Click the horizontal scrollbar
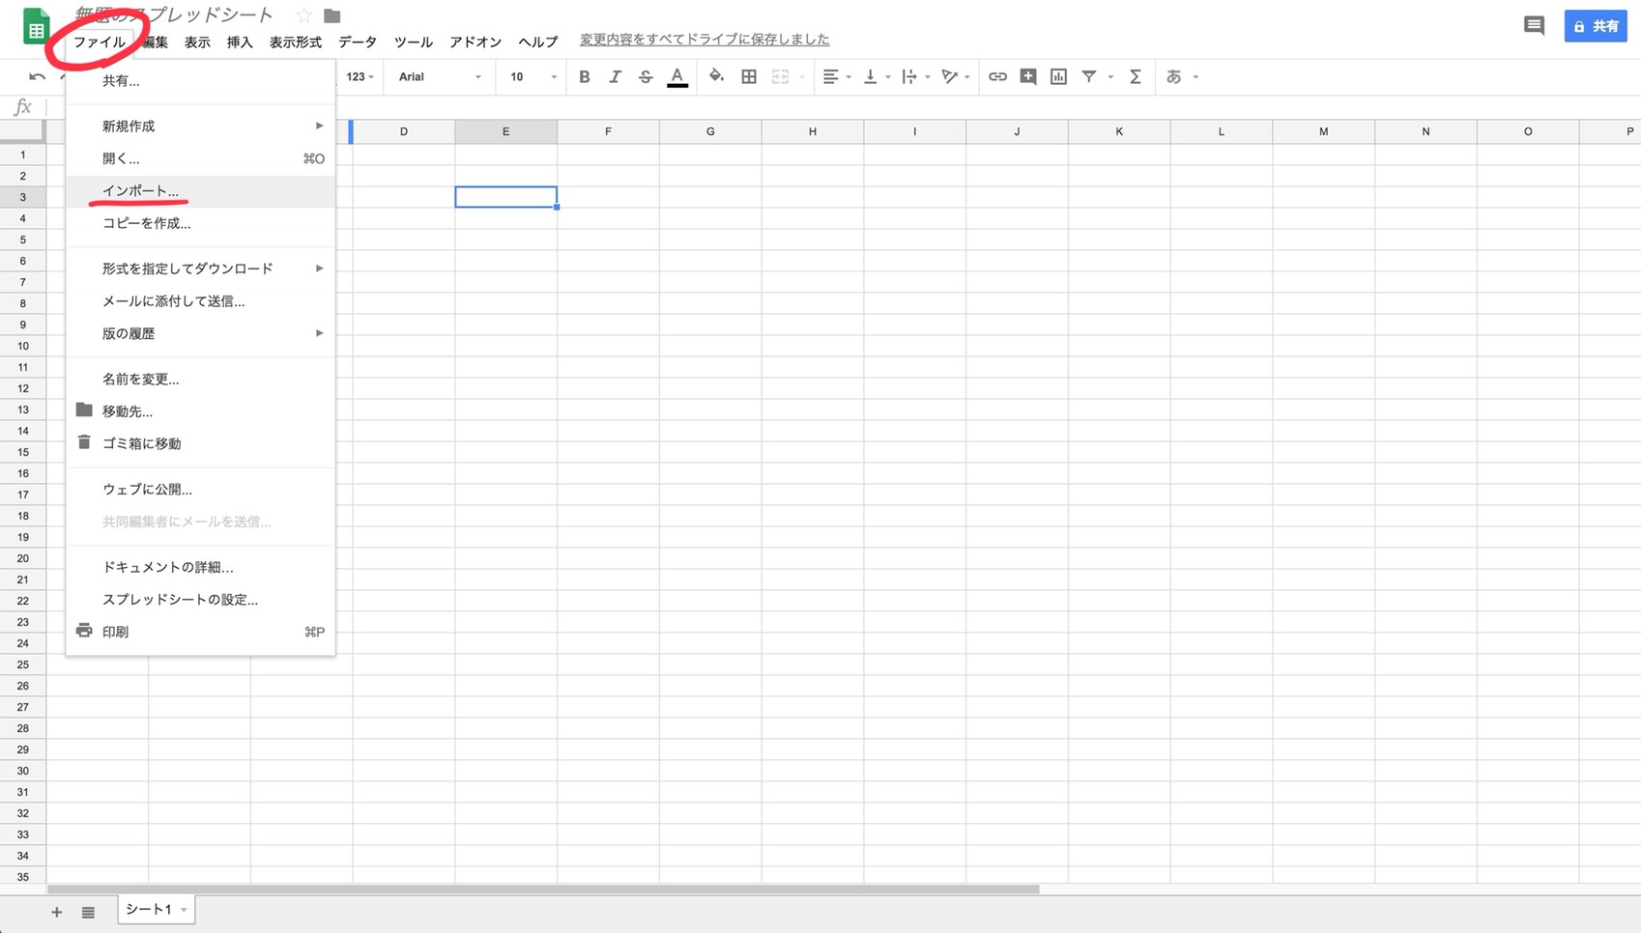This screenshot has height=933, width=1641. pos(543,890)
